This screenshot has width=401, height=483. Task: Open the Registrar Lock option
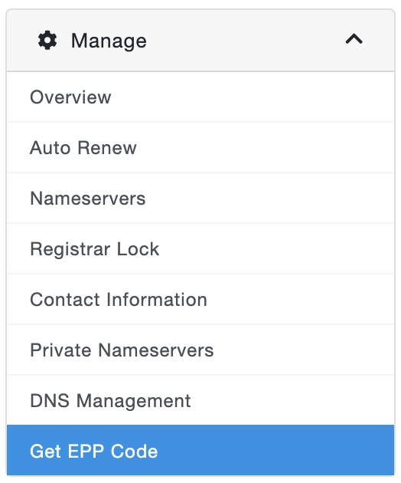coord(200,248)
